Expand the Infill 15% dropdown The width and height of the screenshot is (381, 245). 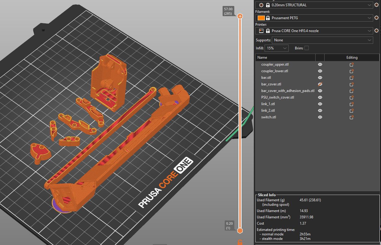pos(277,48)
